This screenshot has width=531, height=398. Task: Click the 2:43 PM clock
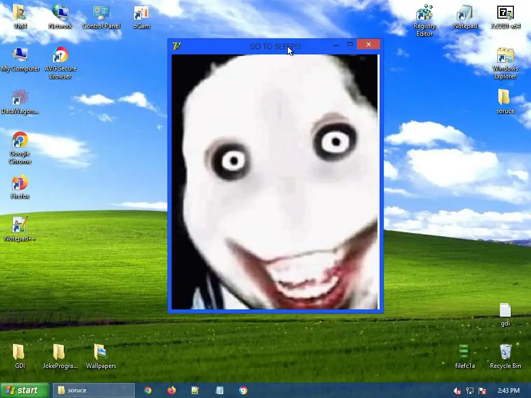click(508, 391)
